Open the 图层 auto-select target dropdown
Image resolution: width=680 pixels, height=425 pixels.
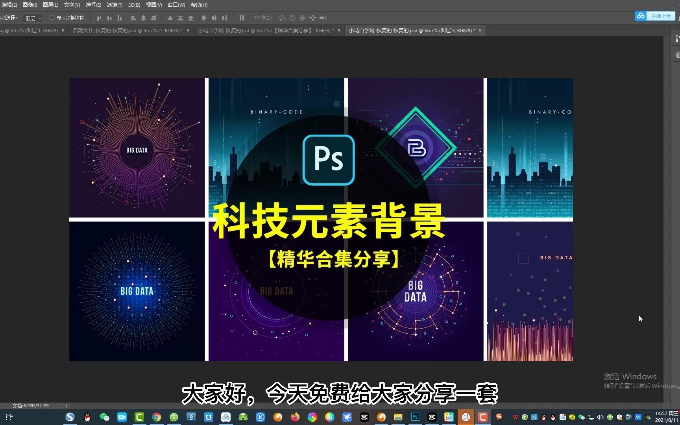[x=32, y=18]
